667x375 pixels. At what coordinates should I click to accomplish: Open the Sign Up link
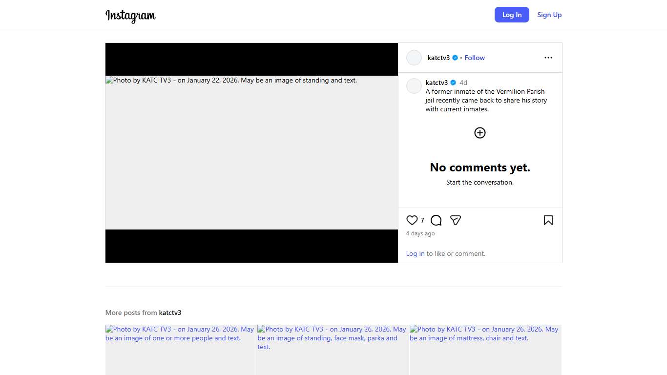[549, 15]
